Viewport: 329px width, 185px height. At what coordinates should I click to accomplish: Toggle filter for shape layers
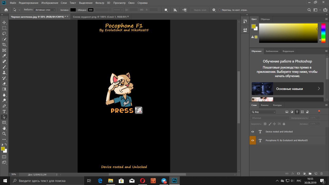pos(302,112)
